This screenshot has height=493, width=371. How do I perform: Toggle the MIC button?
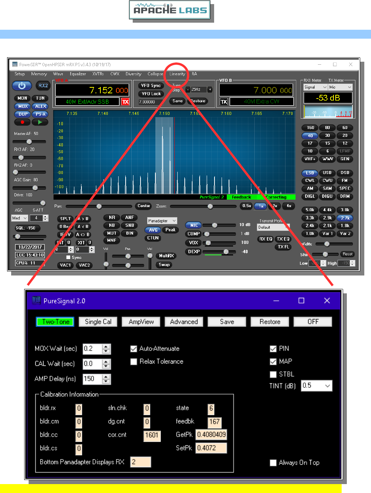coord(194,225)
